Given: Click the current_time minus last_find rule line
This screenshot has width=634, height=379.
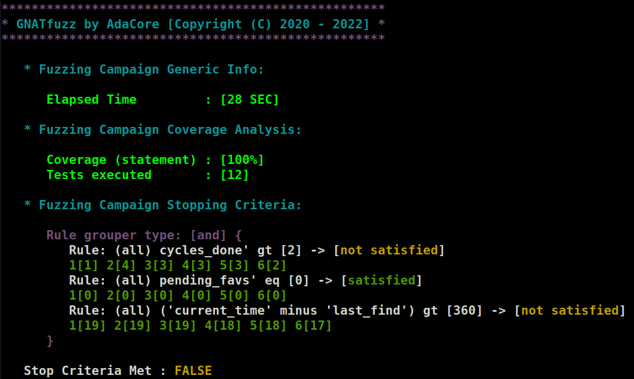Looking at the screenshot, I should click(347, 311).
